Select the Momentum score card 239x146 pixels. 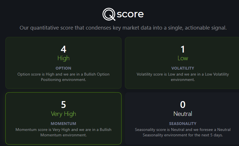(63, 118)
